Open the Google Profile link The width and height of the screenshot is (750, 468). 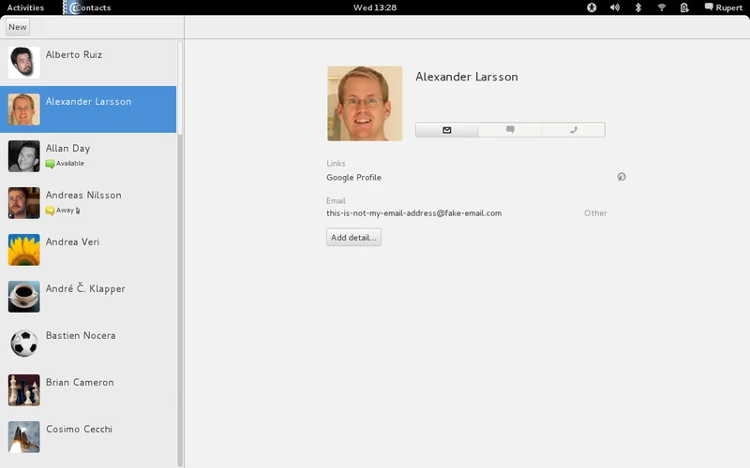353,177
